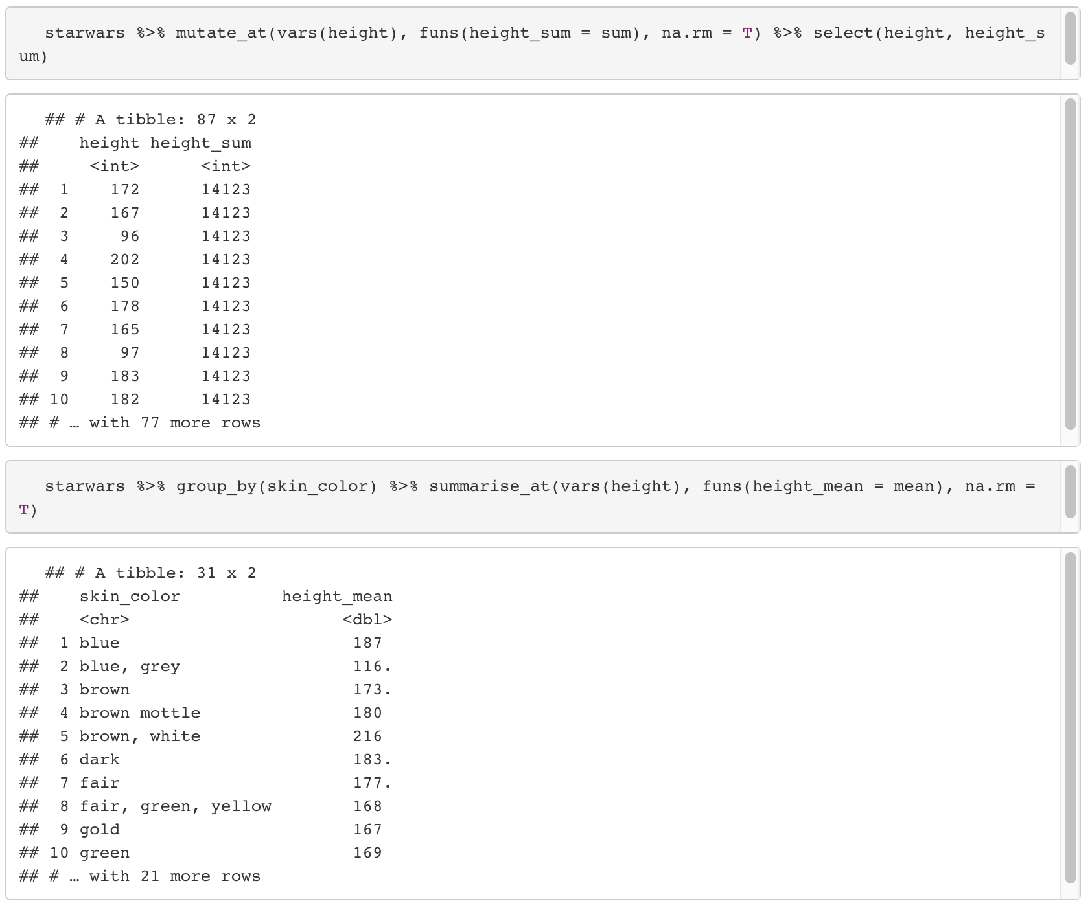Screen dimensions: 1090x912
Task: Click the '# A tibble: 87 x 2' heading
Action: coord(166,120)
